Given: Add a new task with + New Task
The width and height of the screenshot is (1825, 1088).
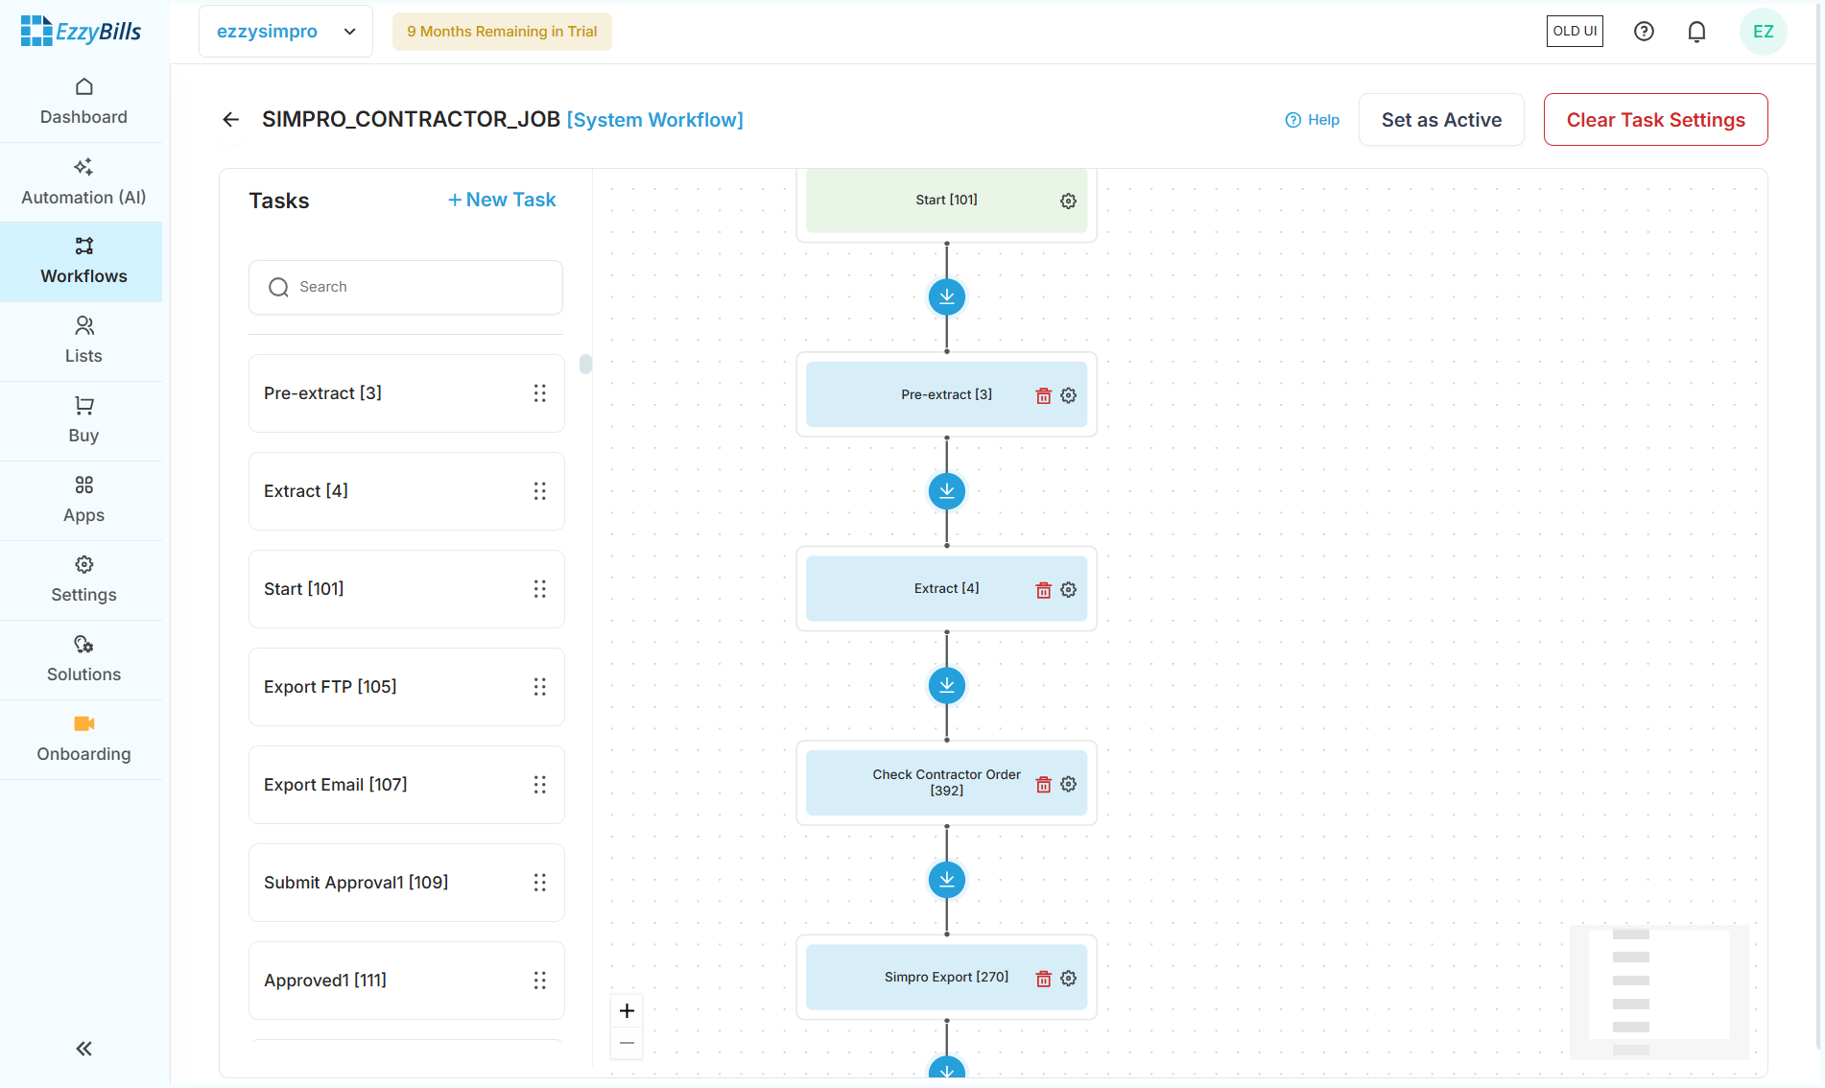Looking at the screenshot, I should tap(502, 200).
